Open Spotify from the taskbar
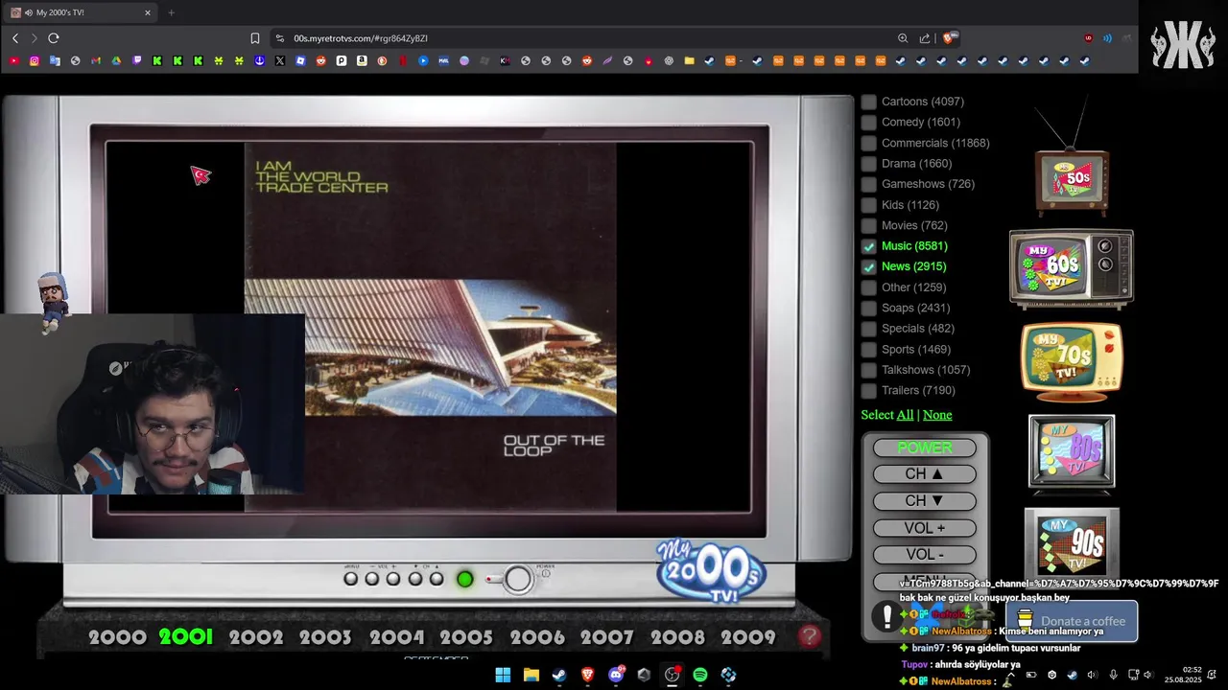The image size is (1228, 690). click(700, 675)
